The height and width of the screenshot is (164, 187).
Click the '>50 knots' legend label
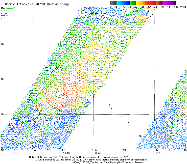[180, 7]
